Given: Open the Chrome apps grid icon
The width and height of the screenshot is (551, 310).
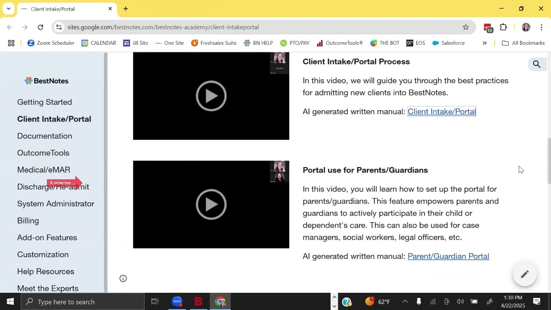Looking at the screenshot, I should click(x=12, y=43).
